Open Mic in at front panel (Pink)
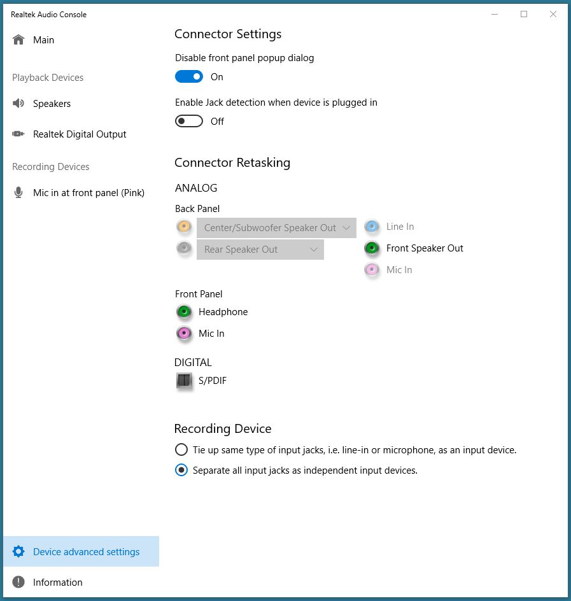Screen dimensions: 571x601 pos(81,192)
